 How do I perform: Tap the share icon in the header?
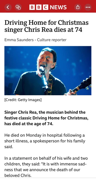pyautogui.click(x=78, y=7)
